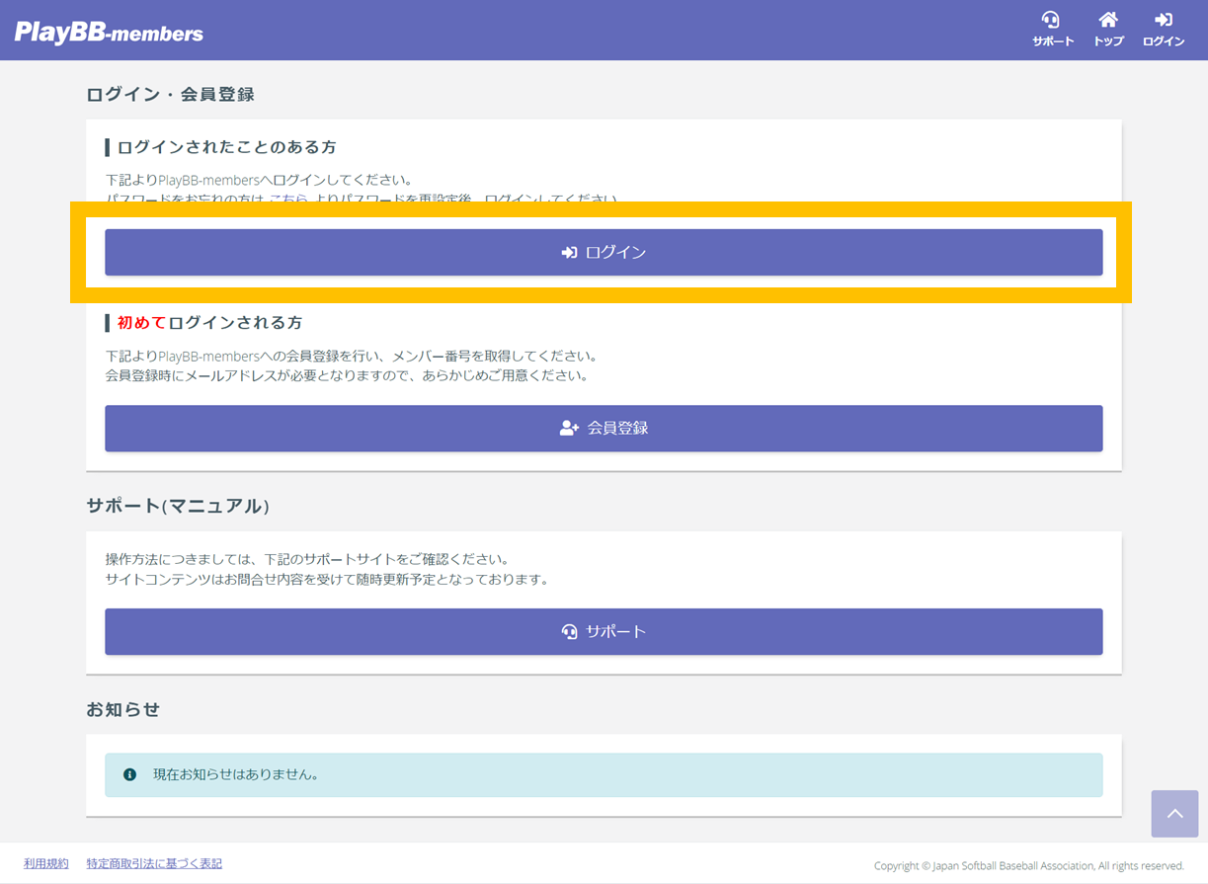Click the サポート(マニュアル) section heading
This screenshot has width=1208, height=884.
pyautogui.click(x=178, y=506)
